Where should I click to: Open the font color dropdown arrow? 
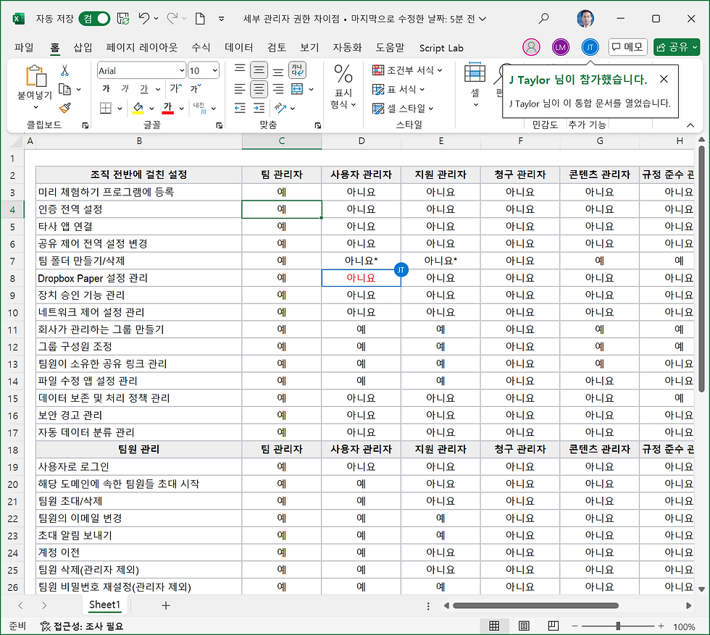[x=182, y=109]
